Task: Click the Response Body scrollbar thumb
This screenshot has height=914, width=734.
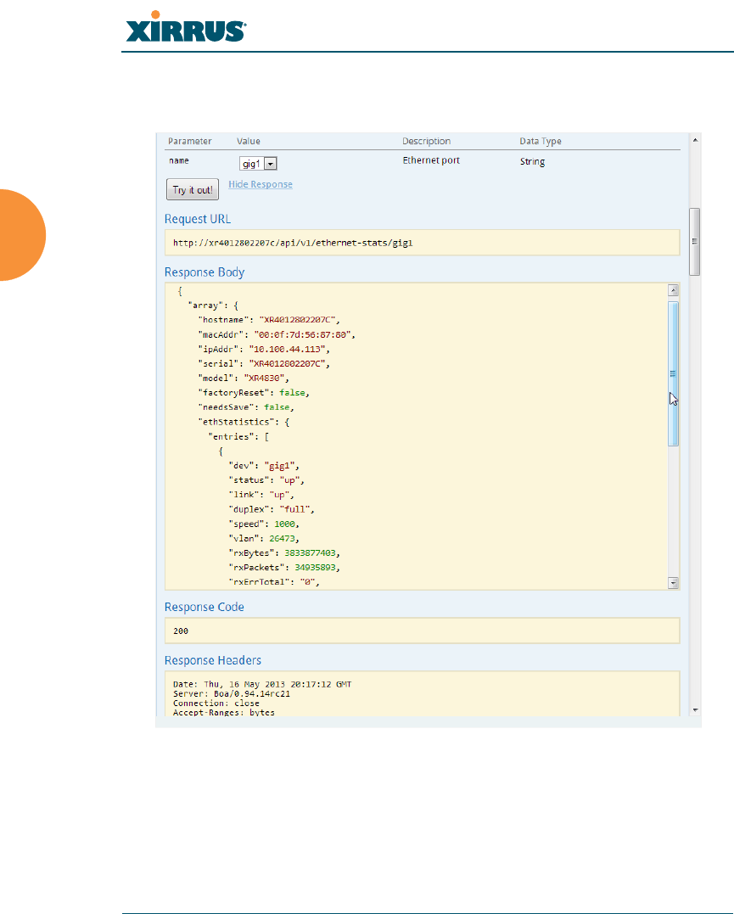Action: click(674, 373)
